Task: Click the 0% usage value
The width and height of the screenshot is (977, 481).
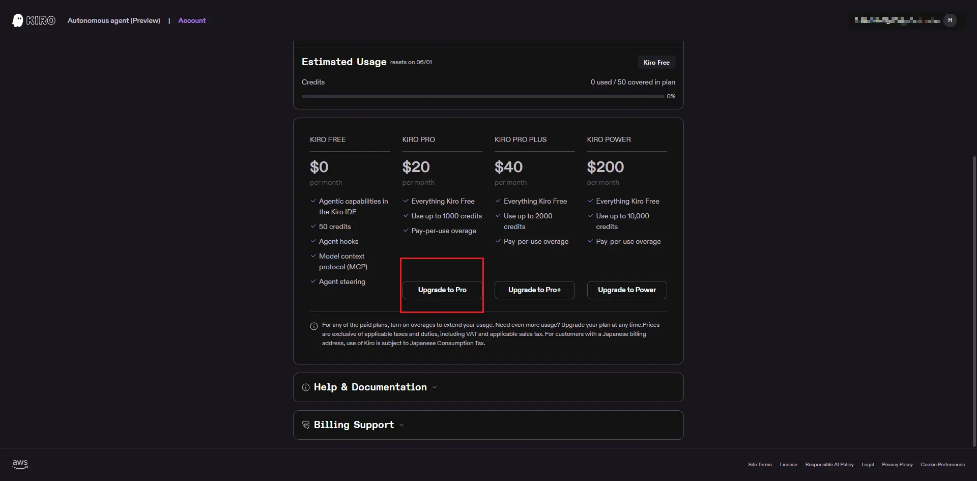Action: pyautogui.click(x=671, y=96)
